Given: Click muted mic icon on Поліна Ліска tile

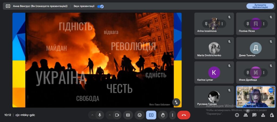Looking at the screenshot, I should 271,17.
